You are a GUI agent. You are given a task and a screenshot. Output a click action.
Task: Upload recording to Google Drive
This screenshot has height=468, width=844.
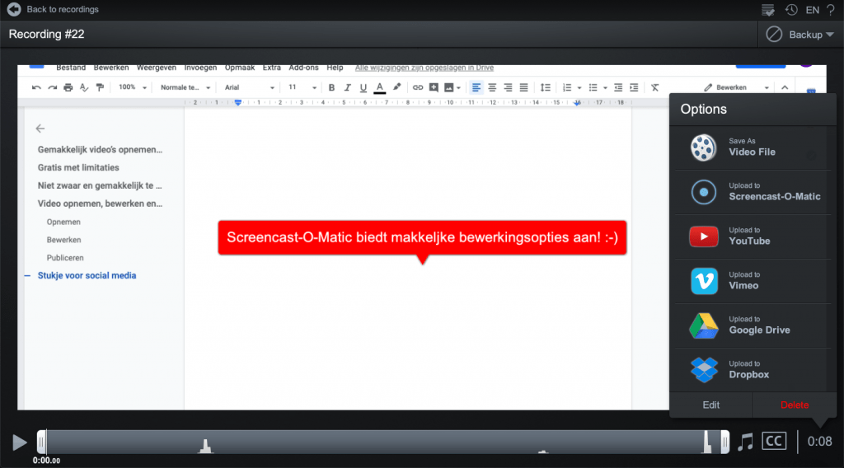753,325
